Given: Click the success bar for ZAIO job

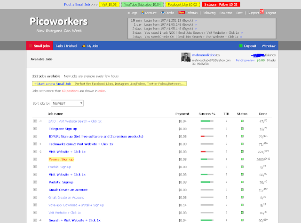Looking at the screenshot, I should pyautogui.click(x=207, y=121).
